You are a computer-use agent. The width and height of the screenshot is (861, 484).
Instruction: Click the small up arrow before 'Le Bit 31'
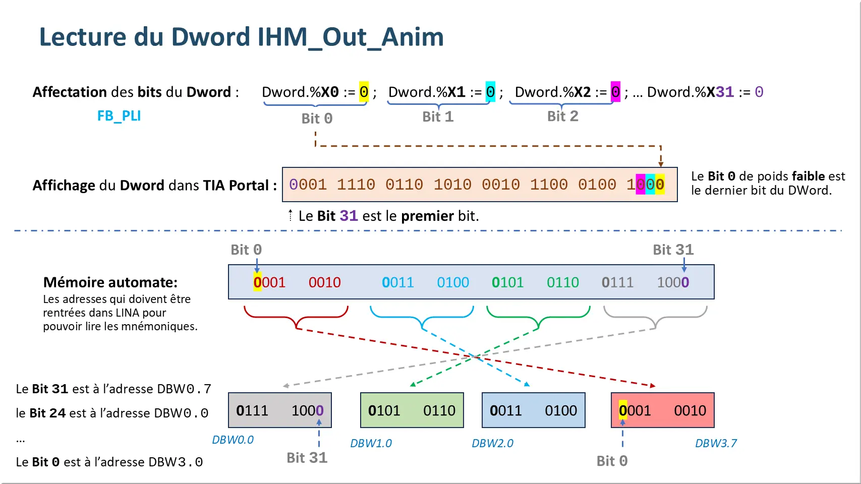click(291, 215)
